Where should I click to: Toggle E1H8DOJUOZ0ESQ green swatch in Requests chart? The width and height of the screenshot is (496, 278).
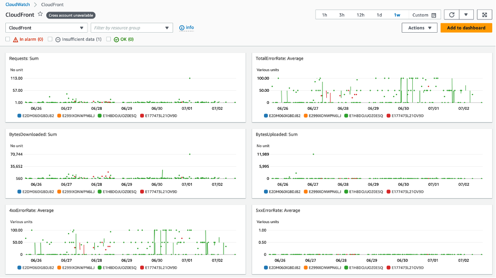pos(100,116)
